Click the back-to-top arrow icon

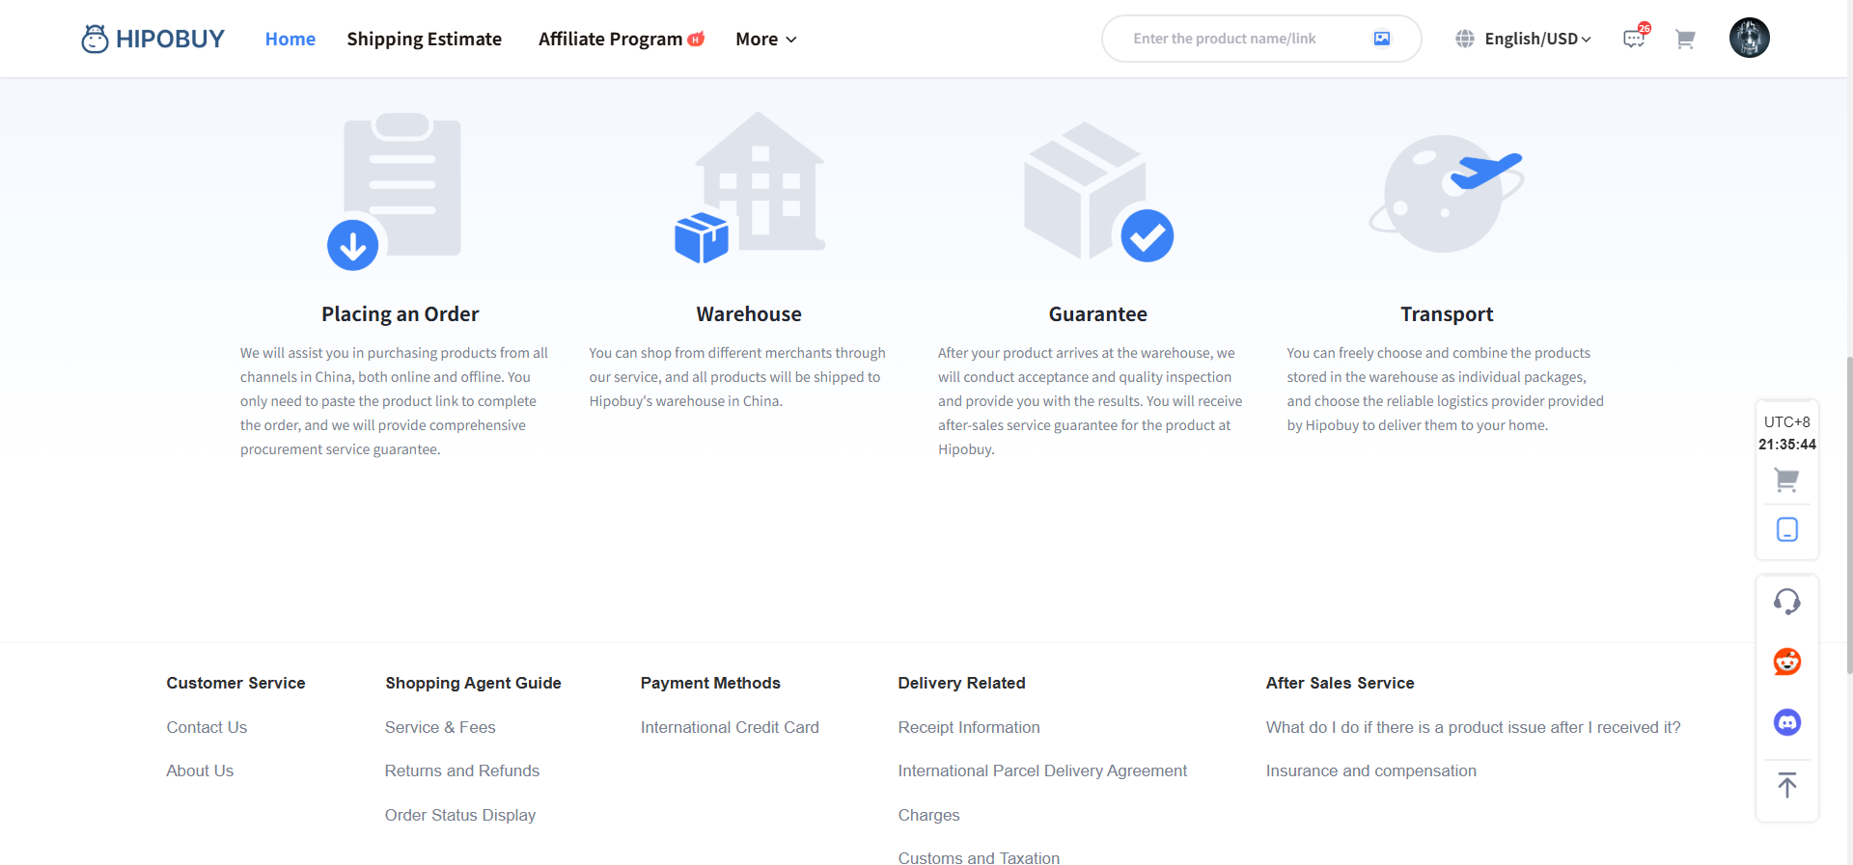click(x=1786, y=785)
